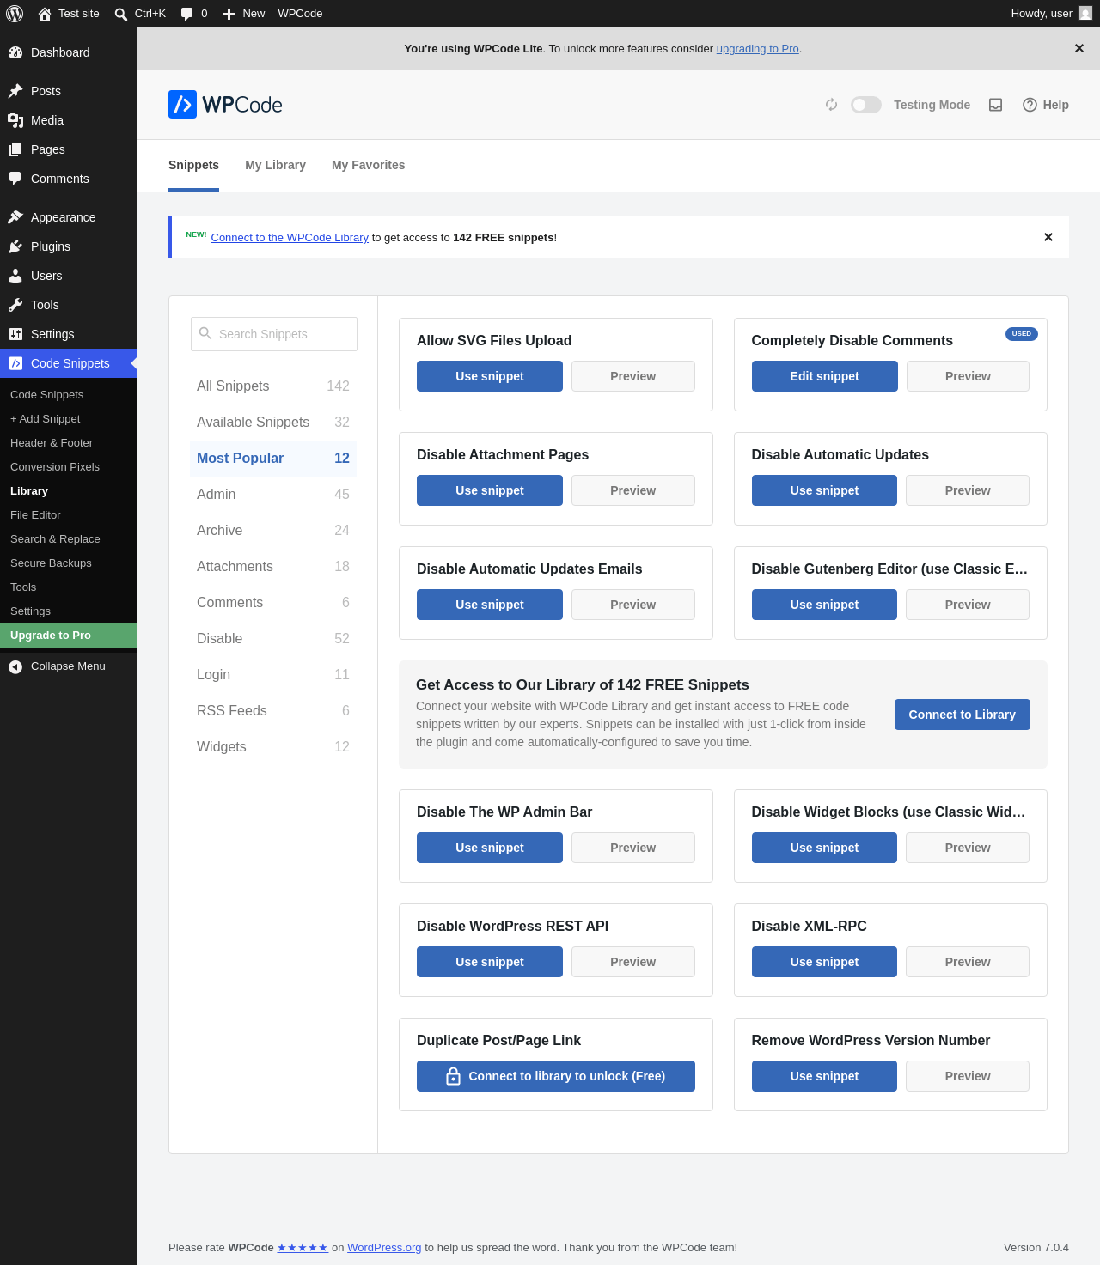Open the Ctrl+K search icon
Screen dimensions: 1100x1265
[121, 14]
